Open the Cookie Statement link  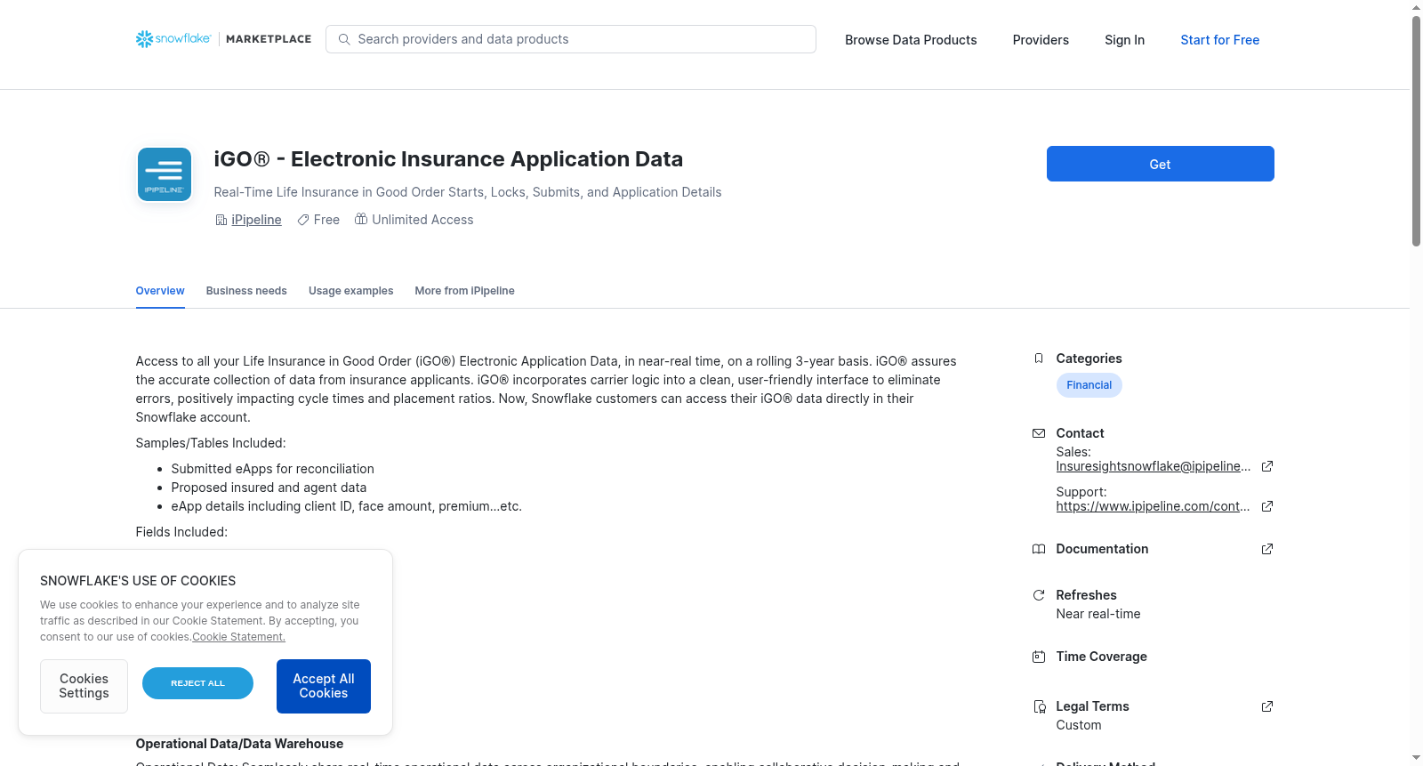[x=238, y=637]
